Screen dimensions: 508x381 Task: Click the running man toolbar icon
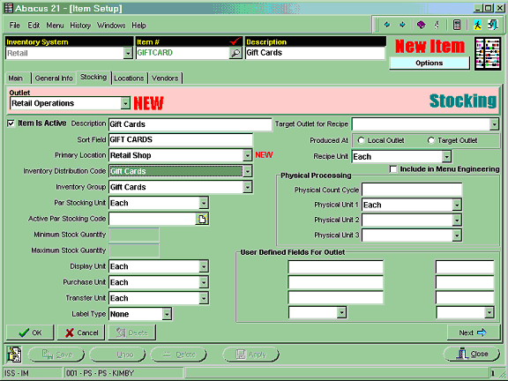pos(477,25)
